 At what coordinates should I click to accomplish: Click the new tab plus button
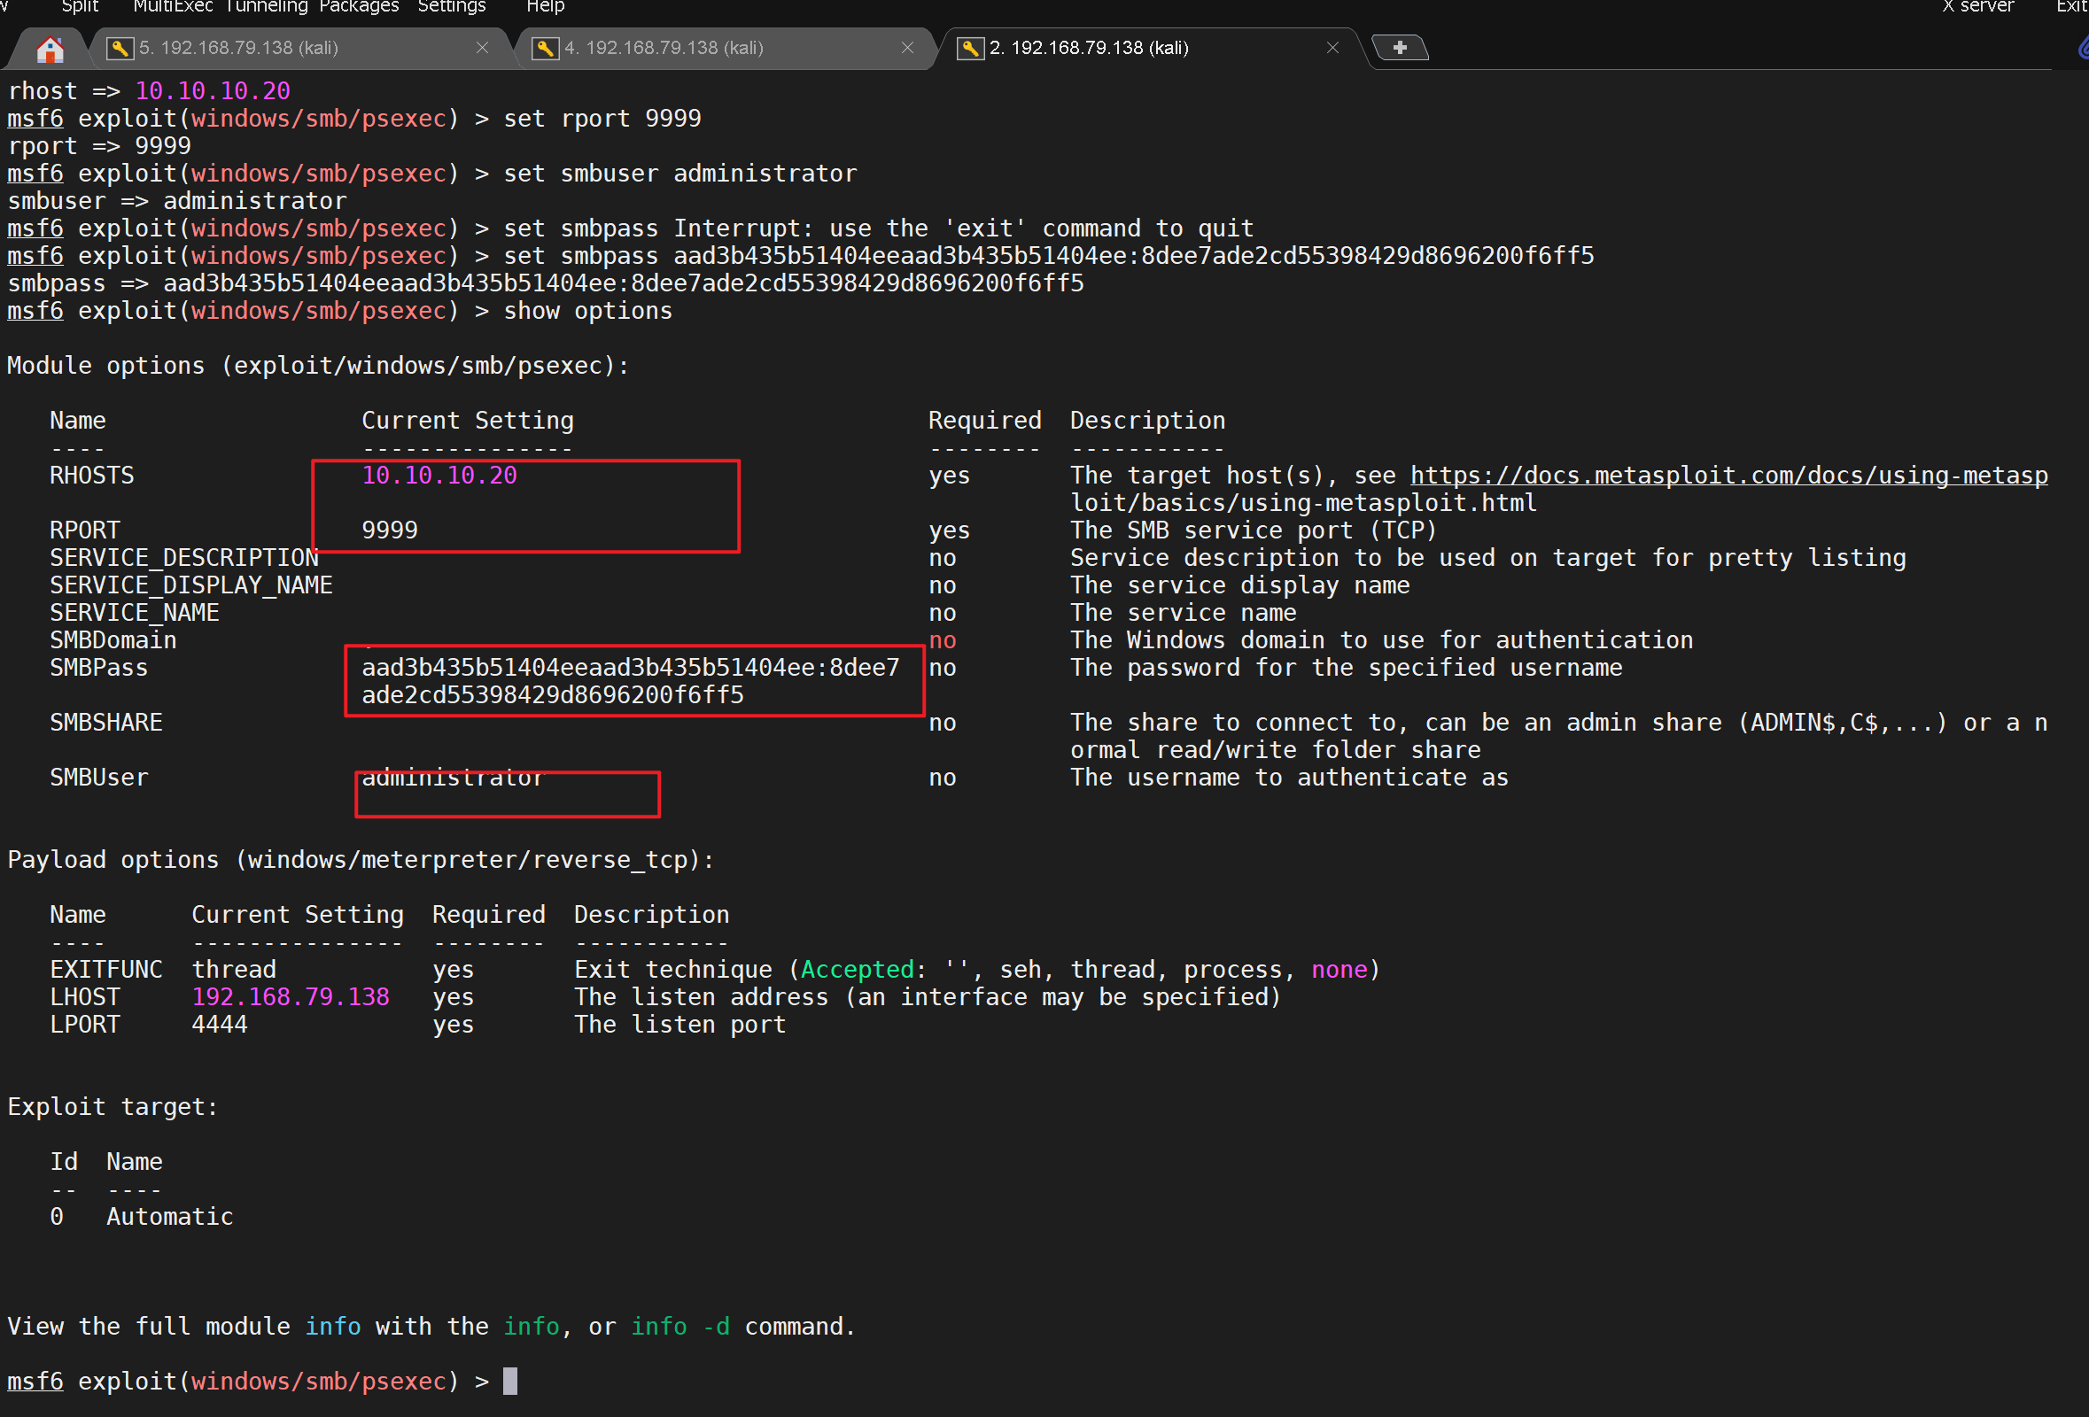pyautogui.click(x=1400, y=48)
